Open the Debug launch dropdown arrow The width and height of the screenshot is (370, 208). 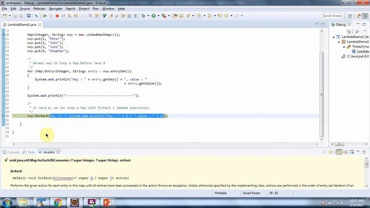148,16
